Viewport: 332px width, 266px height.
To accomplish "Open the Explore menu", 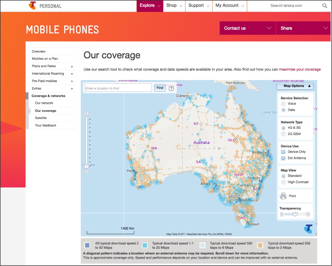I will tap(149, 5).
